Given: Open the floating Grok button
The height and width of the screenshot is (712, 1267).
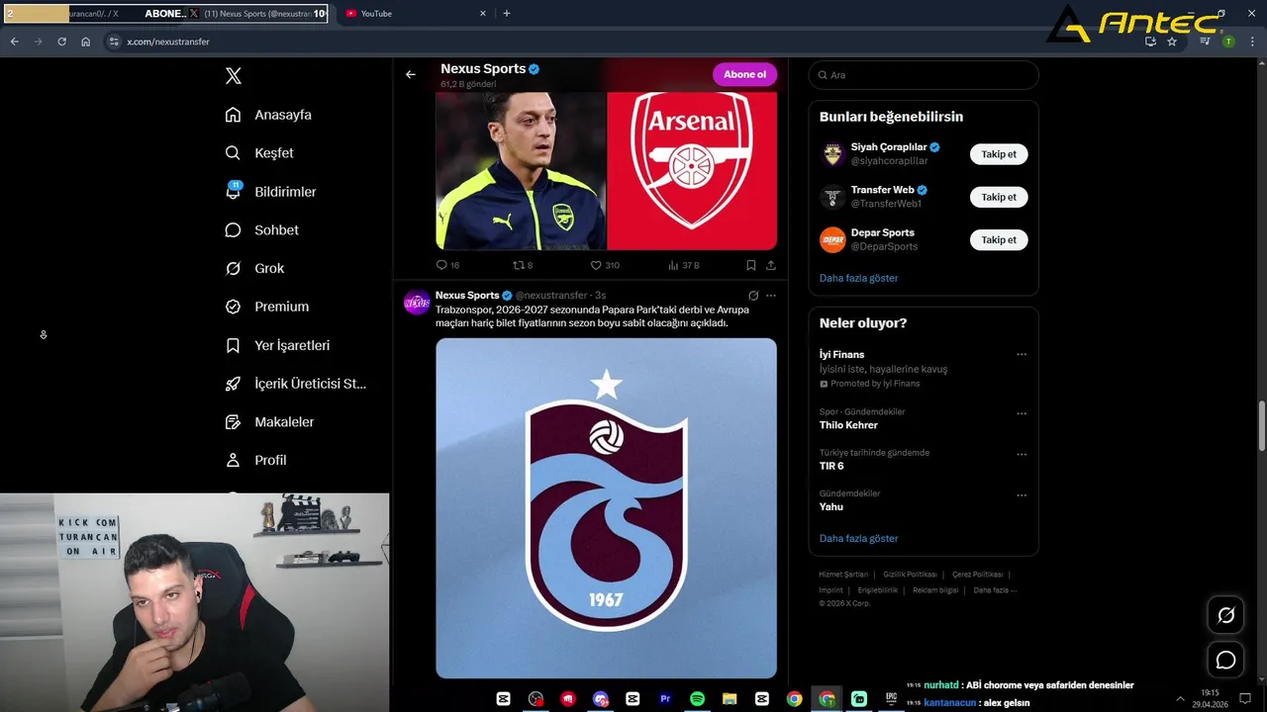Looking at the screenshot, I should coord(1226,615).
